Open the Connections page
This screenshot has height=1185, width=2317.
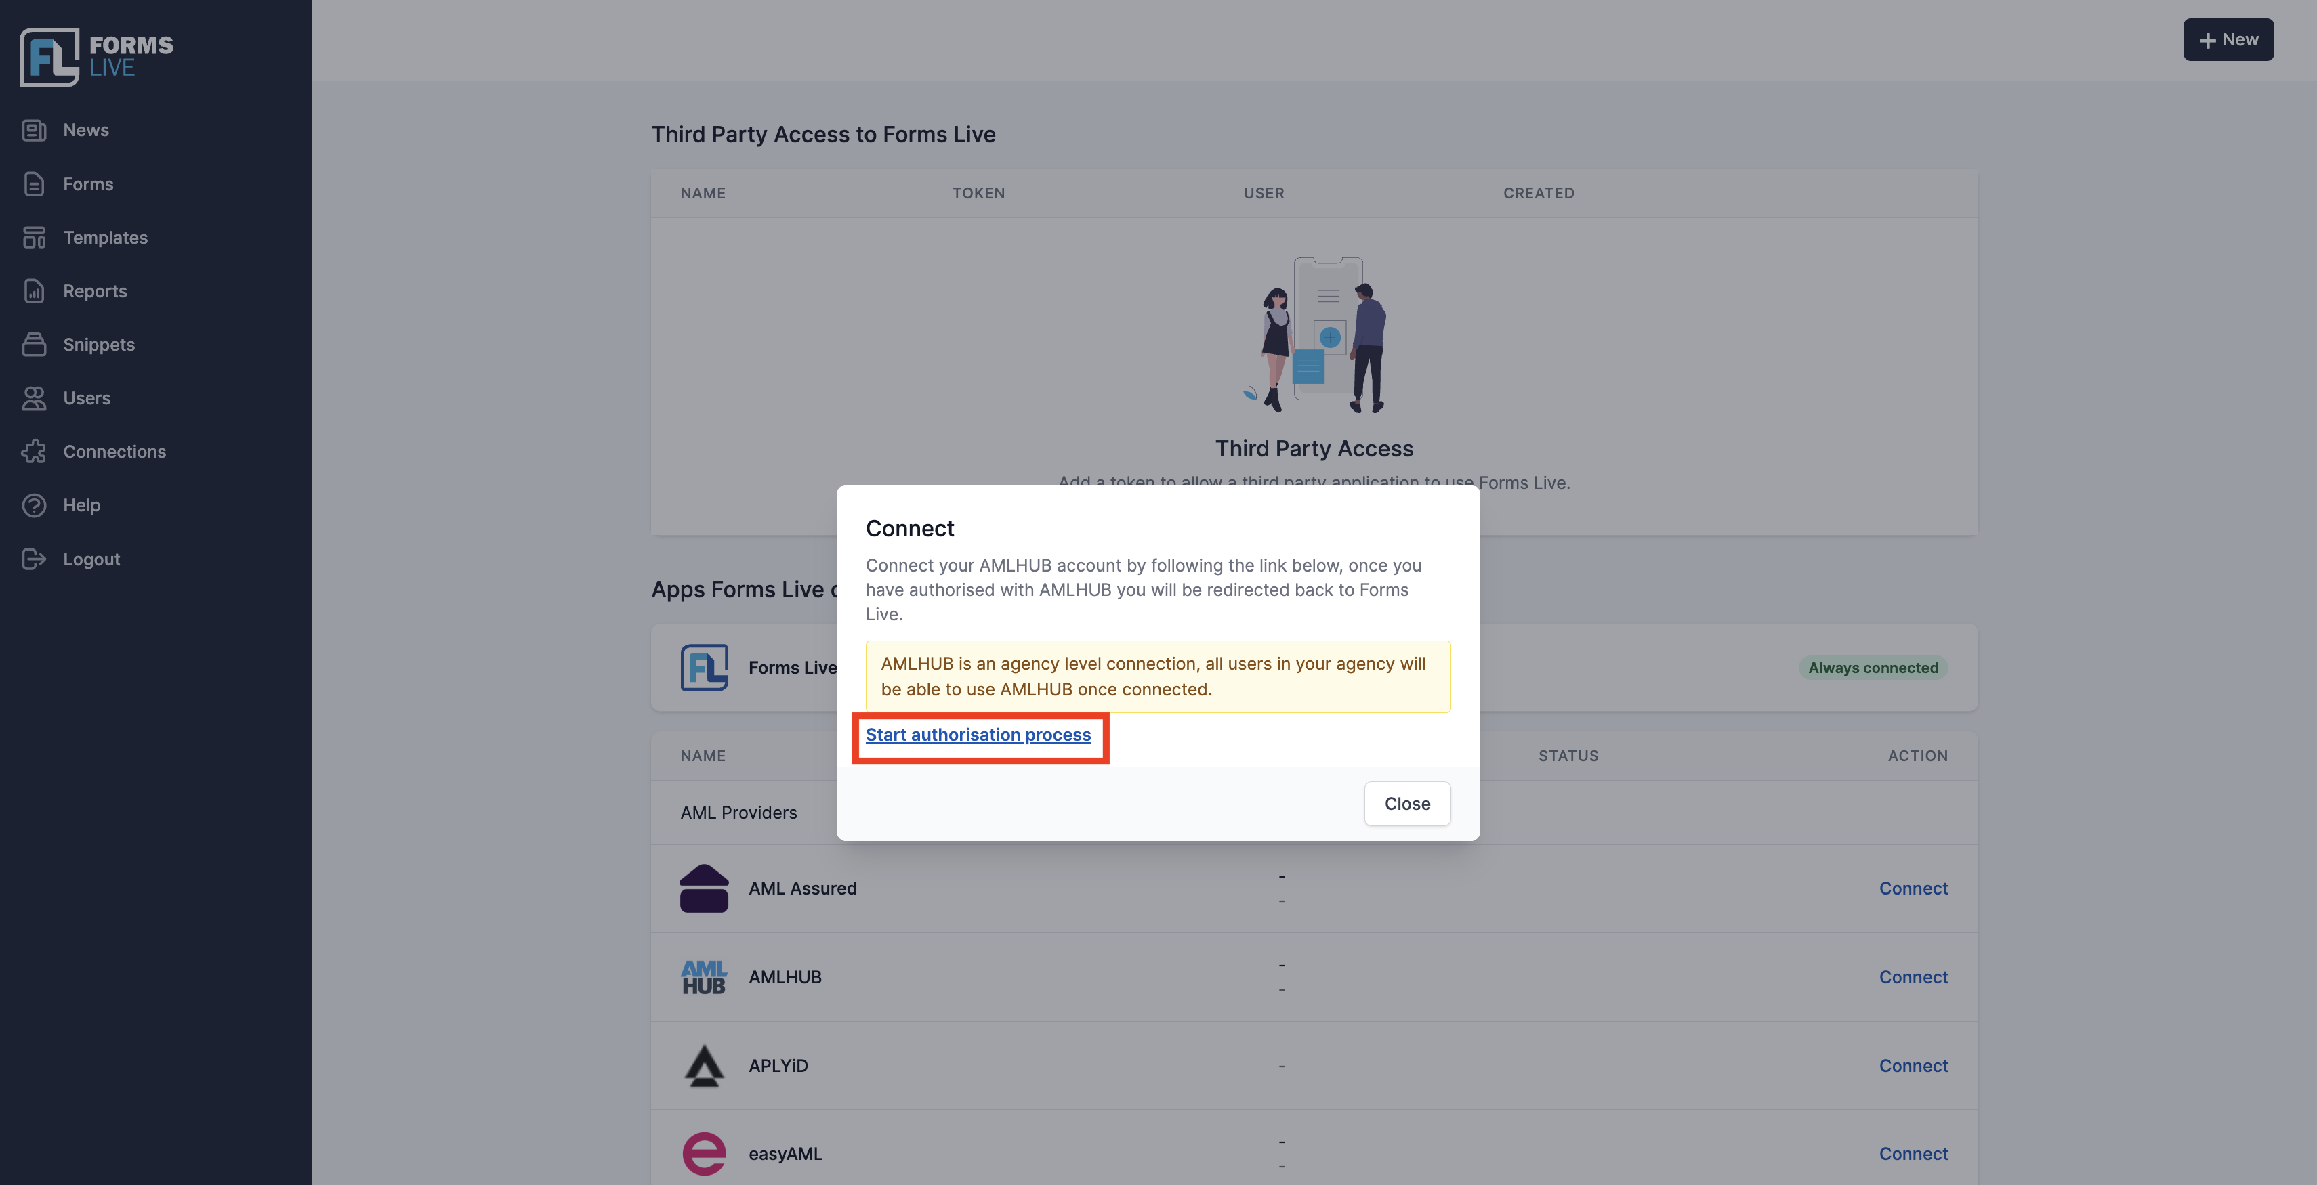pos(114,452)
